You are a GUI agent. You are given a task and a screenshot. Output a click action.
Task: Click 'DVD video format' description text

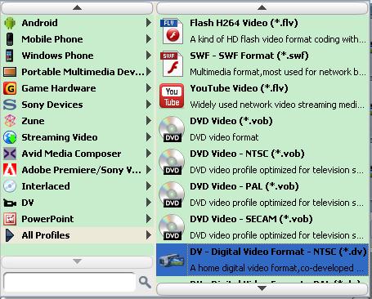224,137
